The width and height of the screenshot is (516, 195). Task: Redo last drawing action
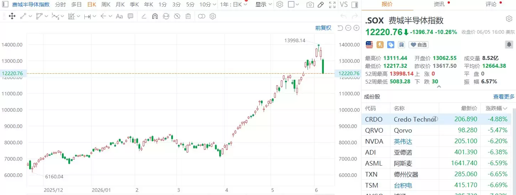(354, 16)
